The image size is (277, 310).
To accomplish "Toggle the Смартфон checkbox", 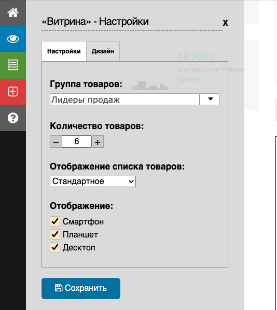I will (x=55, y=221).
